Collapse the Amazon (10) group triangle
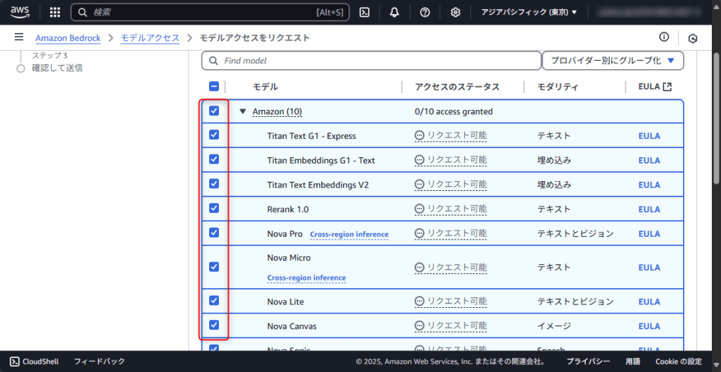This screenshot has height=372, width=721. 243,111
